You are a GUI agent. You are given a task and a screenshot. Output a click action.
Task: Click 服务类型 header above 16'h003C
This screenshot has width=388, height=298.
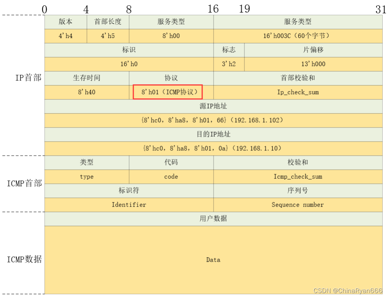click(298, 22)
